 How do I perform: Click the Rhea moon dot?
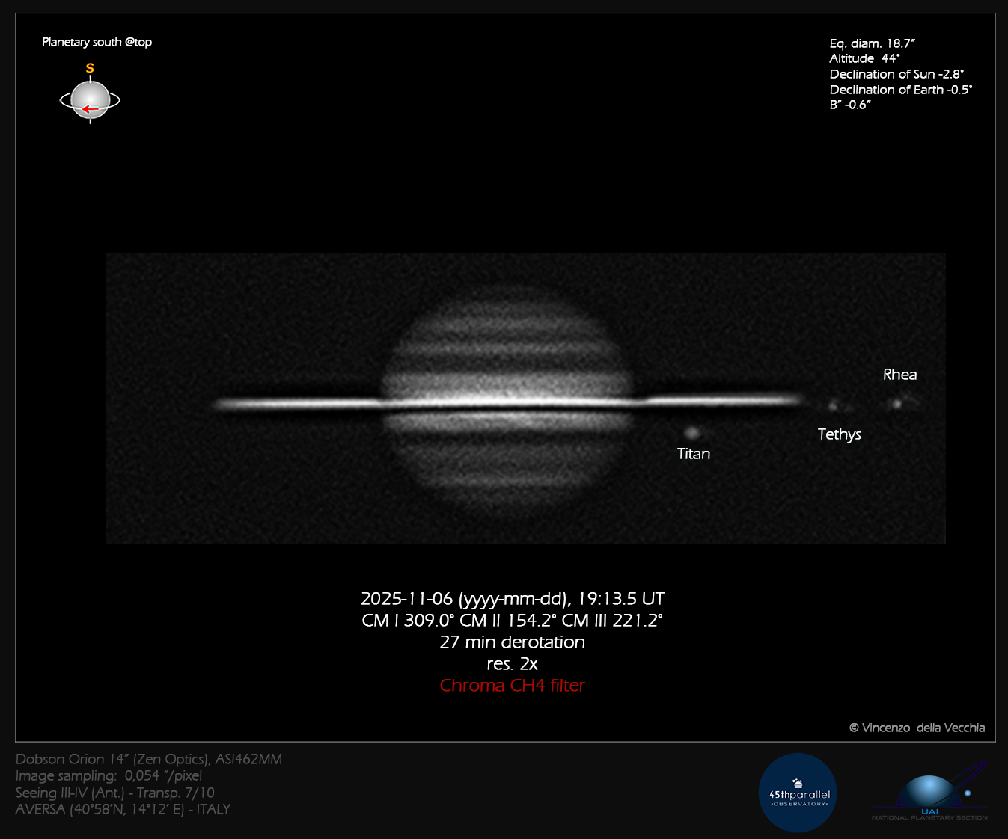tap(896, 404)
